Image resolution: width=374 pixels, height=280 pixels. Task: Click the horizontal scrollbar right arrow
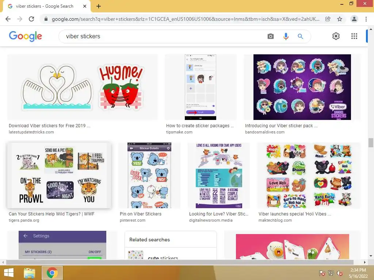click(x=365, y=262)
